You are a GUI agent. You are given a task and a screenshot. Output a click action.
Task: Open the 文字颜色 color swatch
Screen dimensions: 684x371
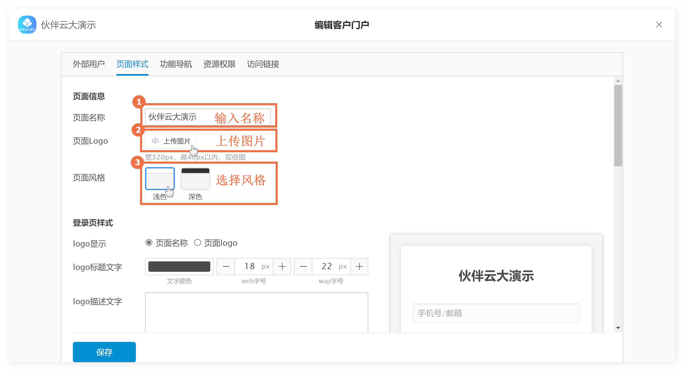[179, 266]
